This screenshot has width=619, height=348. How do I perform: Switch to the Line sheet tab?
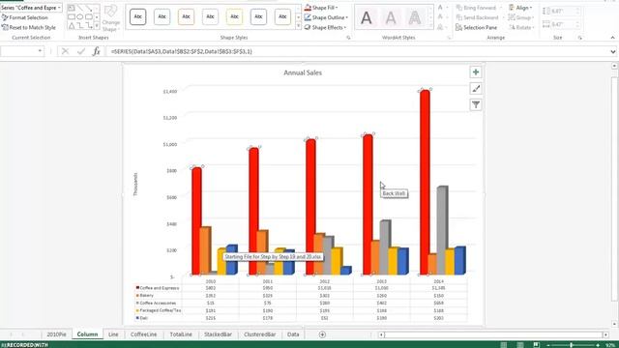tap(113, 334)
